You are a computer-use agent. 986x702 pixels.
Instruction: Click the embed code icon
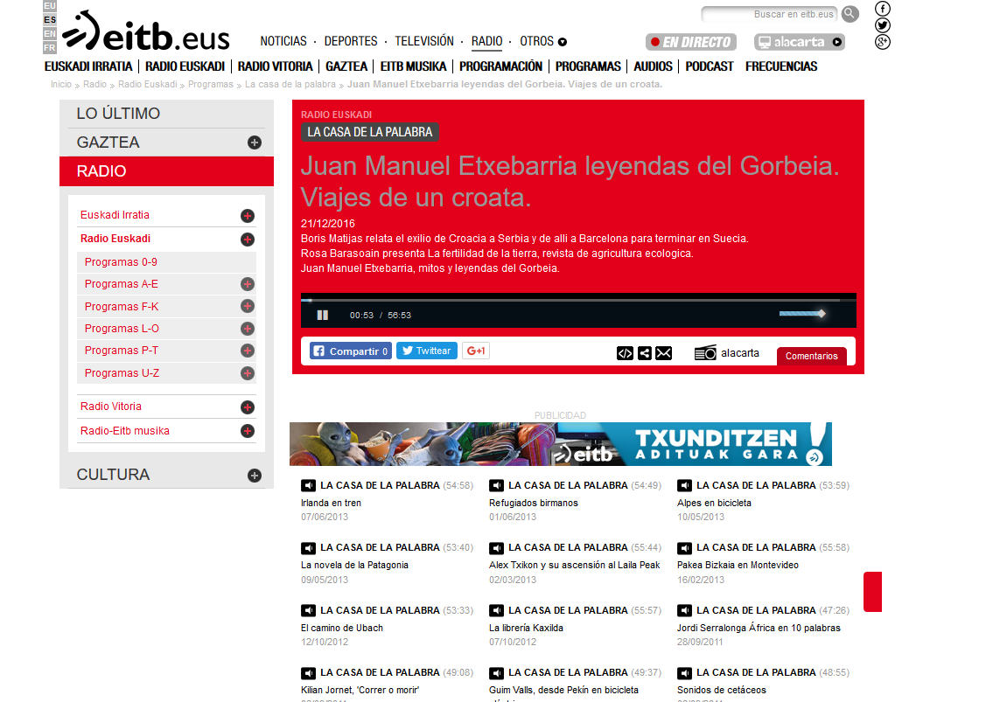click(625, 353)
